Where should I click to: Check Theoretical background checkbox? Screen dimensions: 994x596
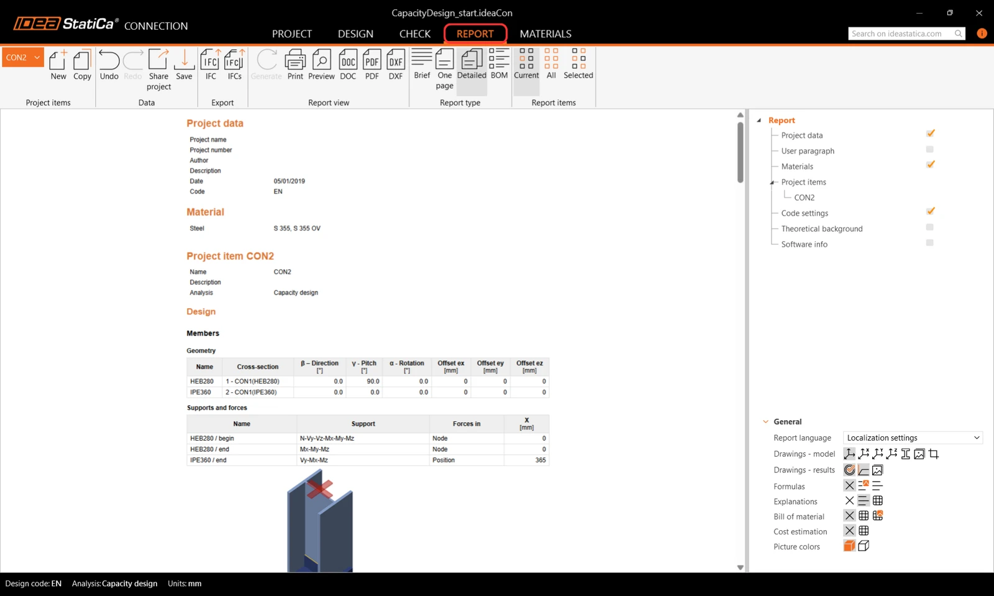[930, 227]
